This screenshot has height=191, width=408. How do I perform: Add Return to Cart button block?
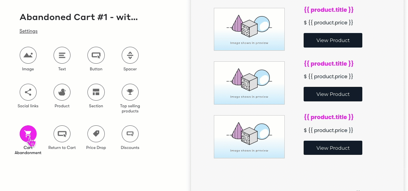tap(62, 134)
